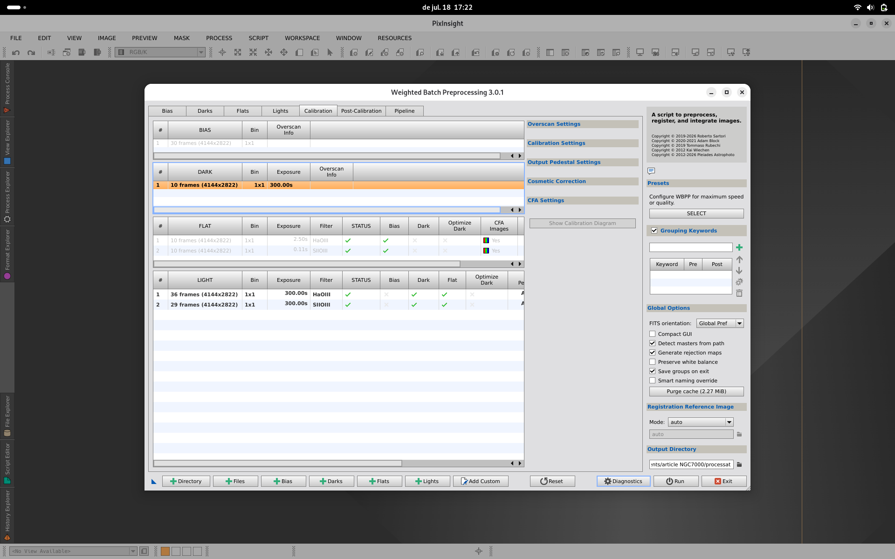Click the presets SELECT button
Image resolution: width=895 pixels, height=559 pixels.
click(696, 213)
